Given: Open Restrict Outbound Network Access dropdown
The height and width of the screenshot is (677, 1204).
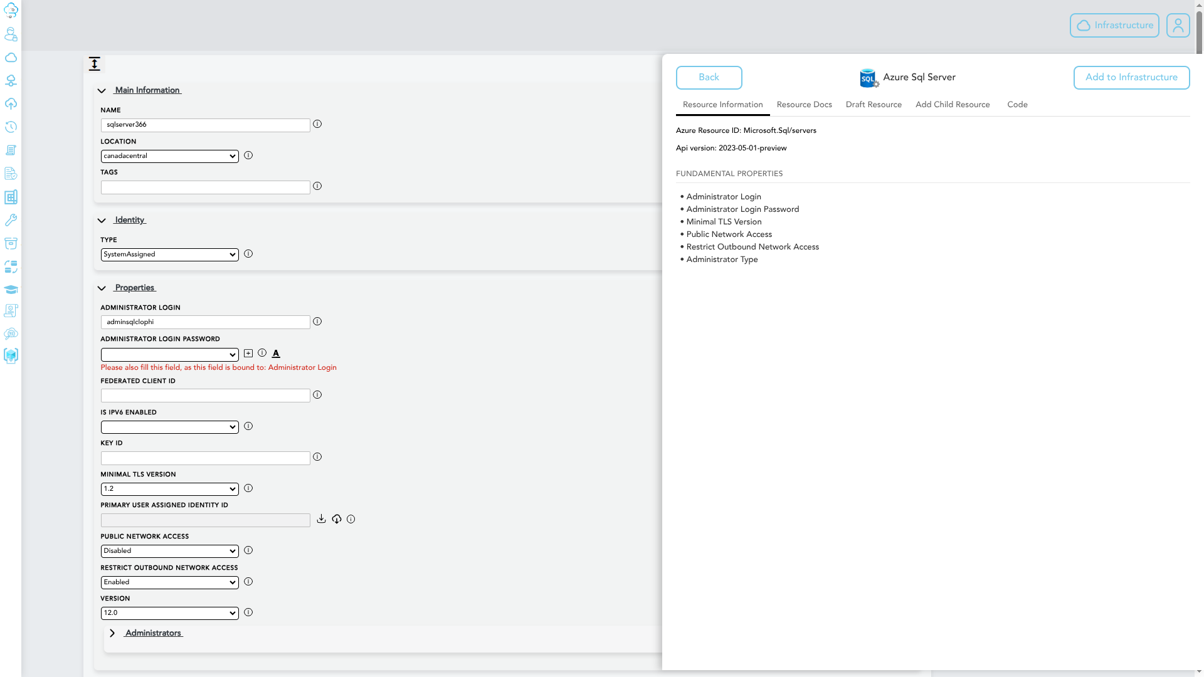Looking at the screenshot, I should (169, 582).
